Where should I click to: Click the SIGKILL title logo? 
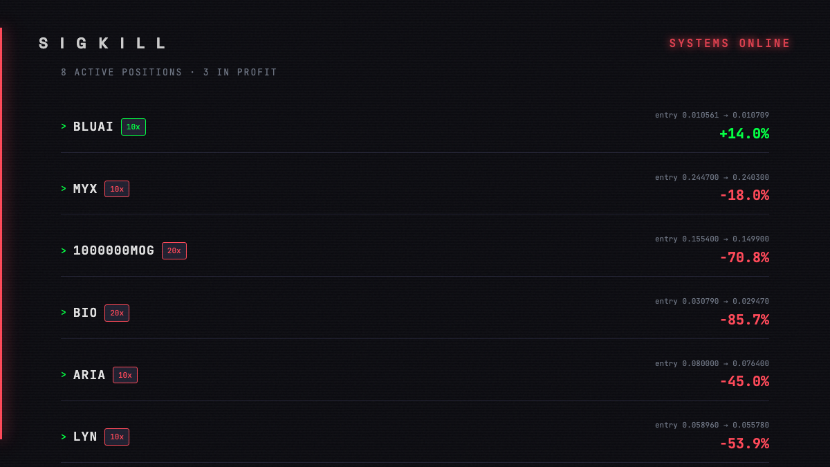102,44
